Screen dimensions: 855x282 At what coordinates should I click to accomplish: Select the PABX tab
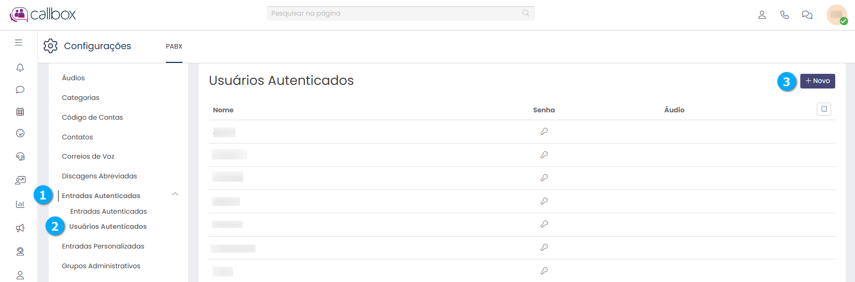point(174,46)
